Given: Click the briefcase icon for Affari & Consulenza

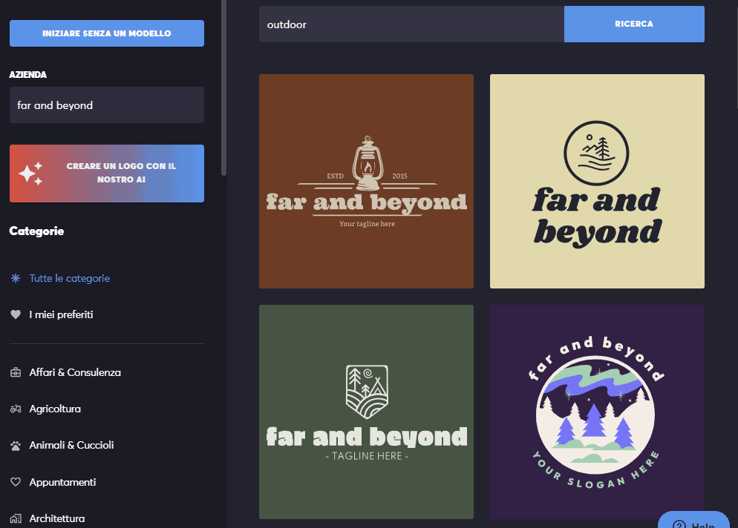Looking at the screenshot, I should [16, 373].
